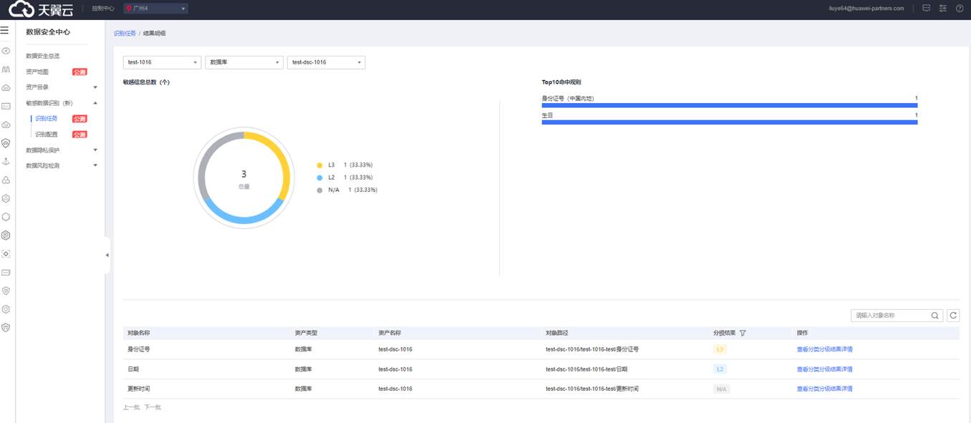This screenshot has height=423, width=971.
Task: Open the 分级结果 column filter icon
Action: [x=743, y=333]
